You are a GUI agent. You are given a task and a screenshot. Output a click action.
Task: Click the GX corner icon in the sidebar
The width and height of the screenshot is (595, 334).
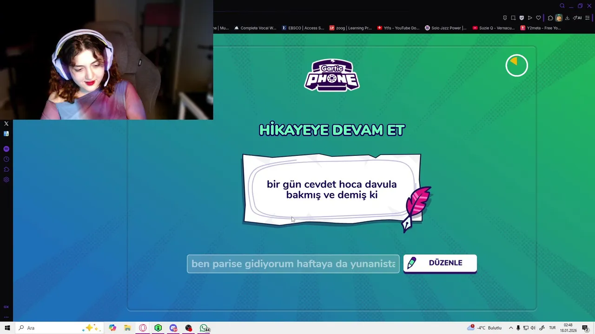click(7, 307)
